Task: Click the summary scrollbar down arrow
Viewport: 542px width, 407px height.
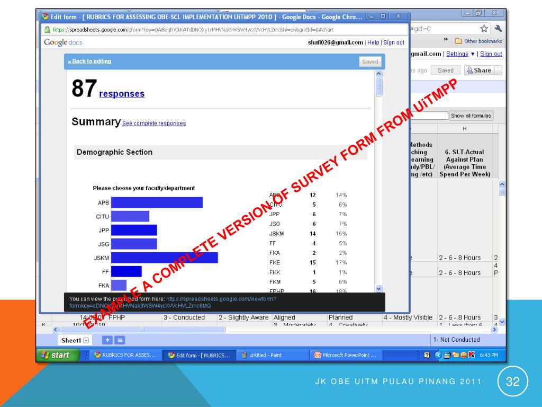Action: [378, 288]
